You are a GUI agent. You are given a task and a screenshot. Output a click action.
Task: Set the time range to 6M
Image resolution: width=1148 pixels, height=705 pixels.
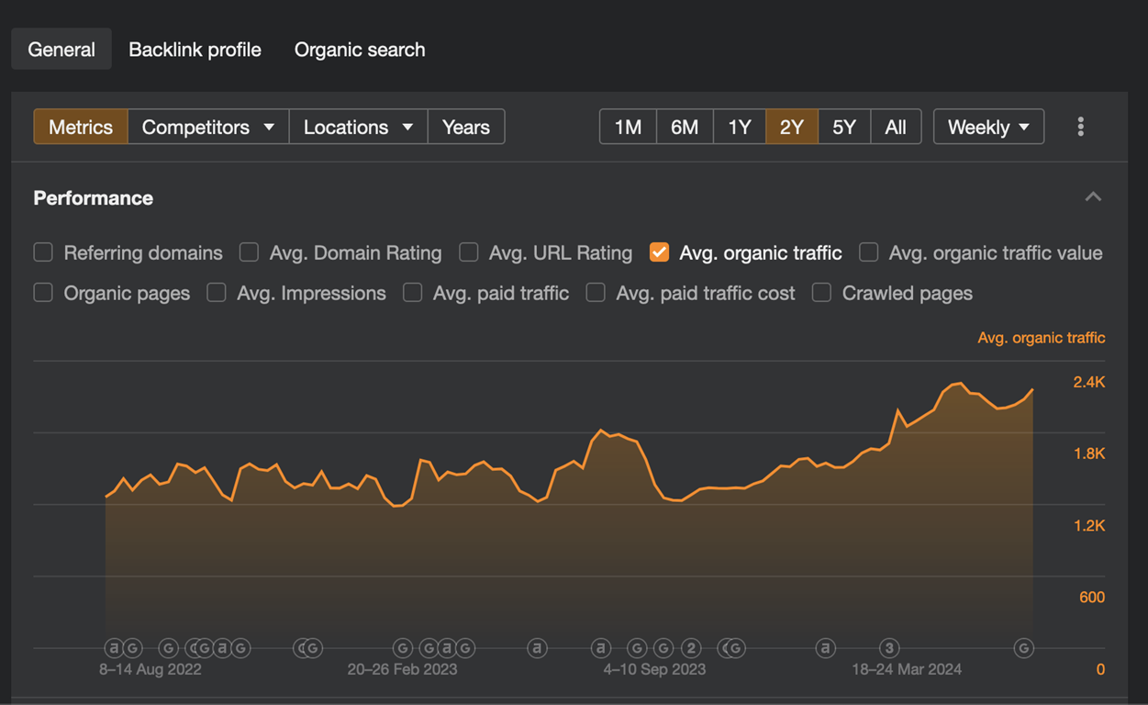[685, 127]
